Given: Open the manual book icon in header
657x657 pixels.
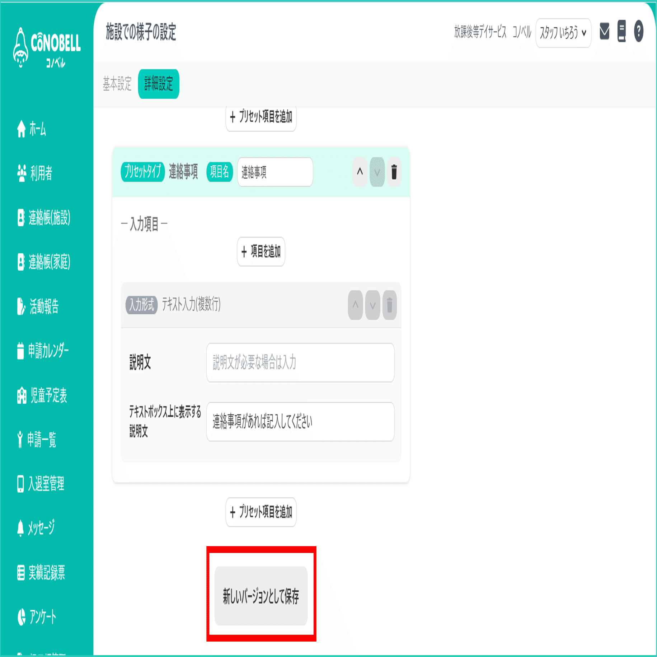Looking at the screenshot, I should [x=622, y=31].
